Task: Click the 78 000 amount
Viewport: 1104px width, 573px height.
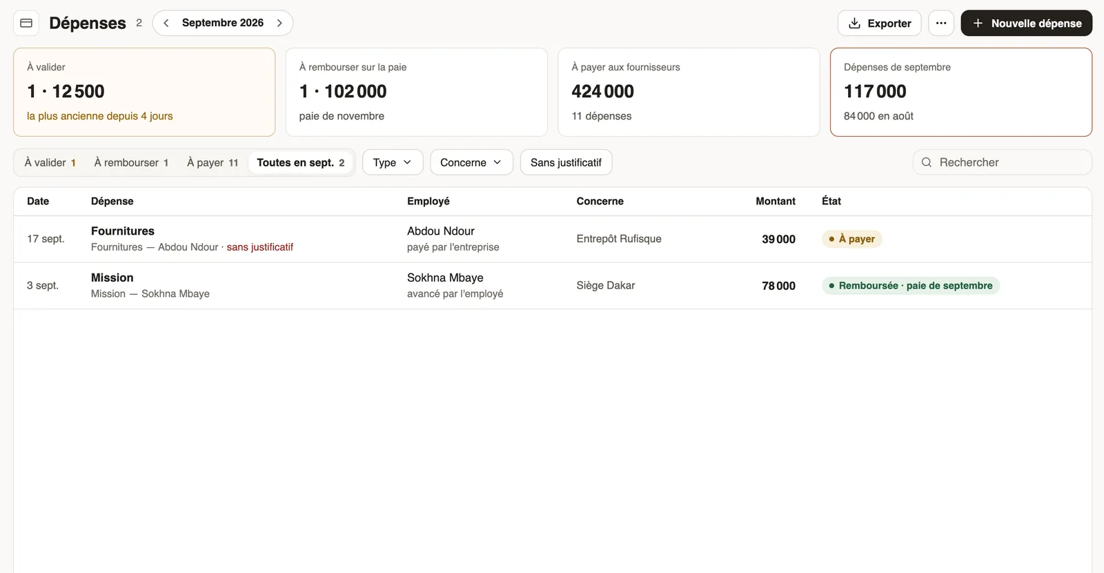Action: 778,286
